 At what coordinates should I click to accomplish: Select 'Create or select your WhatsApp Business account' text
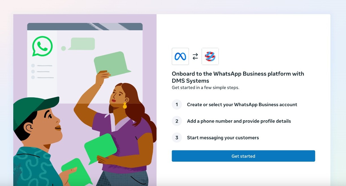[242, 104]
